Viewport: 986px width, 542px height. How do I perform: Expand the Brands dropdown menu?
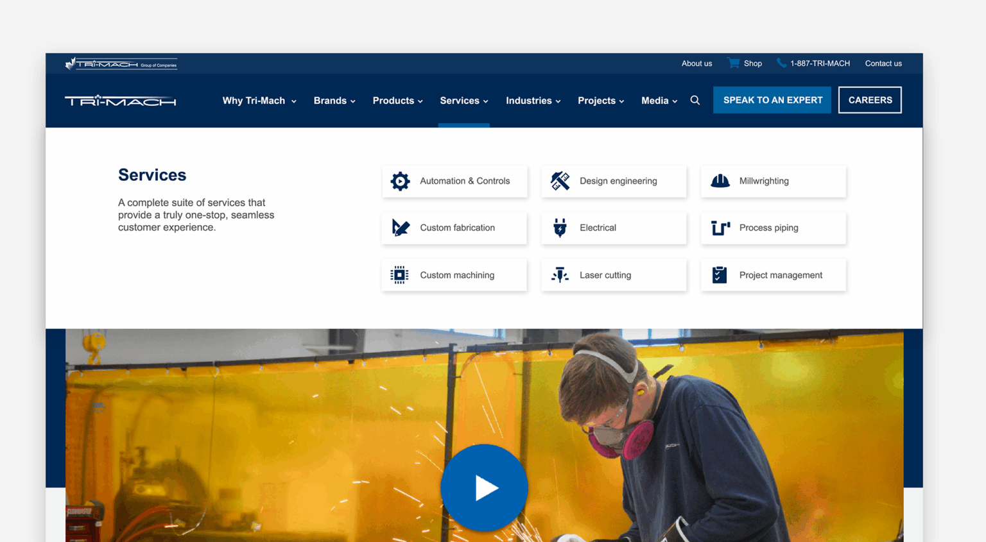coord(334,101)
